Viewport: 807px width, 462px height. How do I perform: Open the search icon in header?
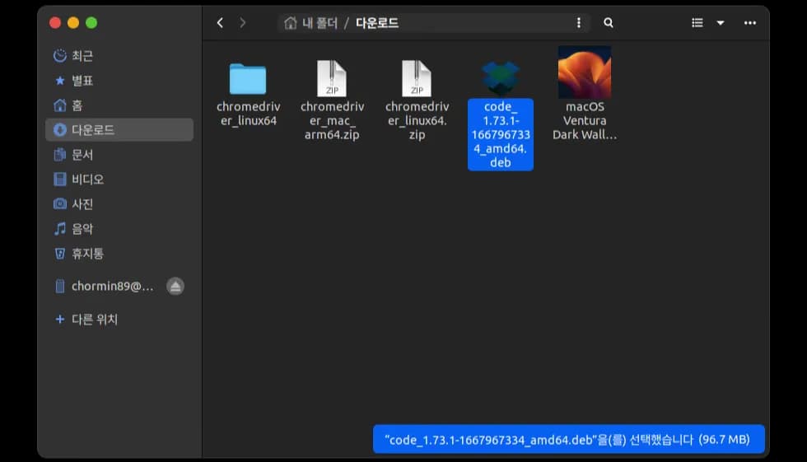609,23
